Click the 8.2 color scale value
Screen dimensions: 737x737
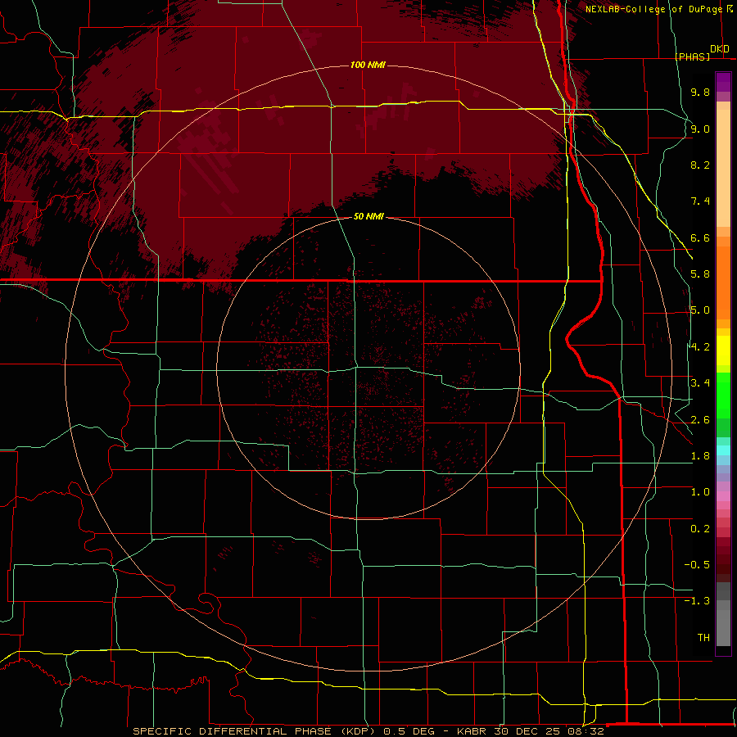coord(700,165)
